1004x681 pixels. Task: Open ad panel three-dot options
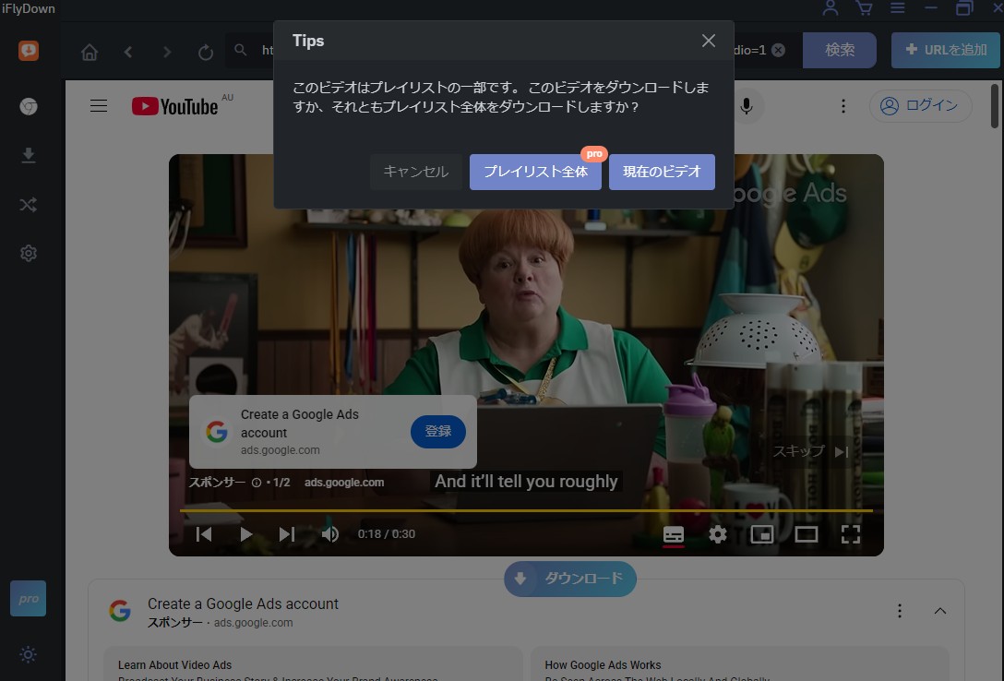pyautogui.click(x=899, y=611)
